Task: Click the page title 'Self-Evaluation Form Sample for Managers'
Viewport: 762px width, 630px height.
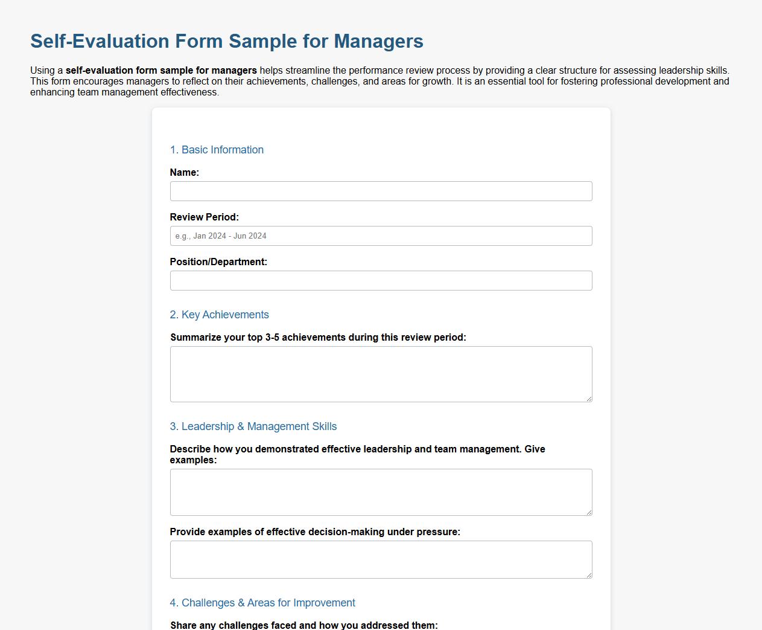Action: [226, 42]
